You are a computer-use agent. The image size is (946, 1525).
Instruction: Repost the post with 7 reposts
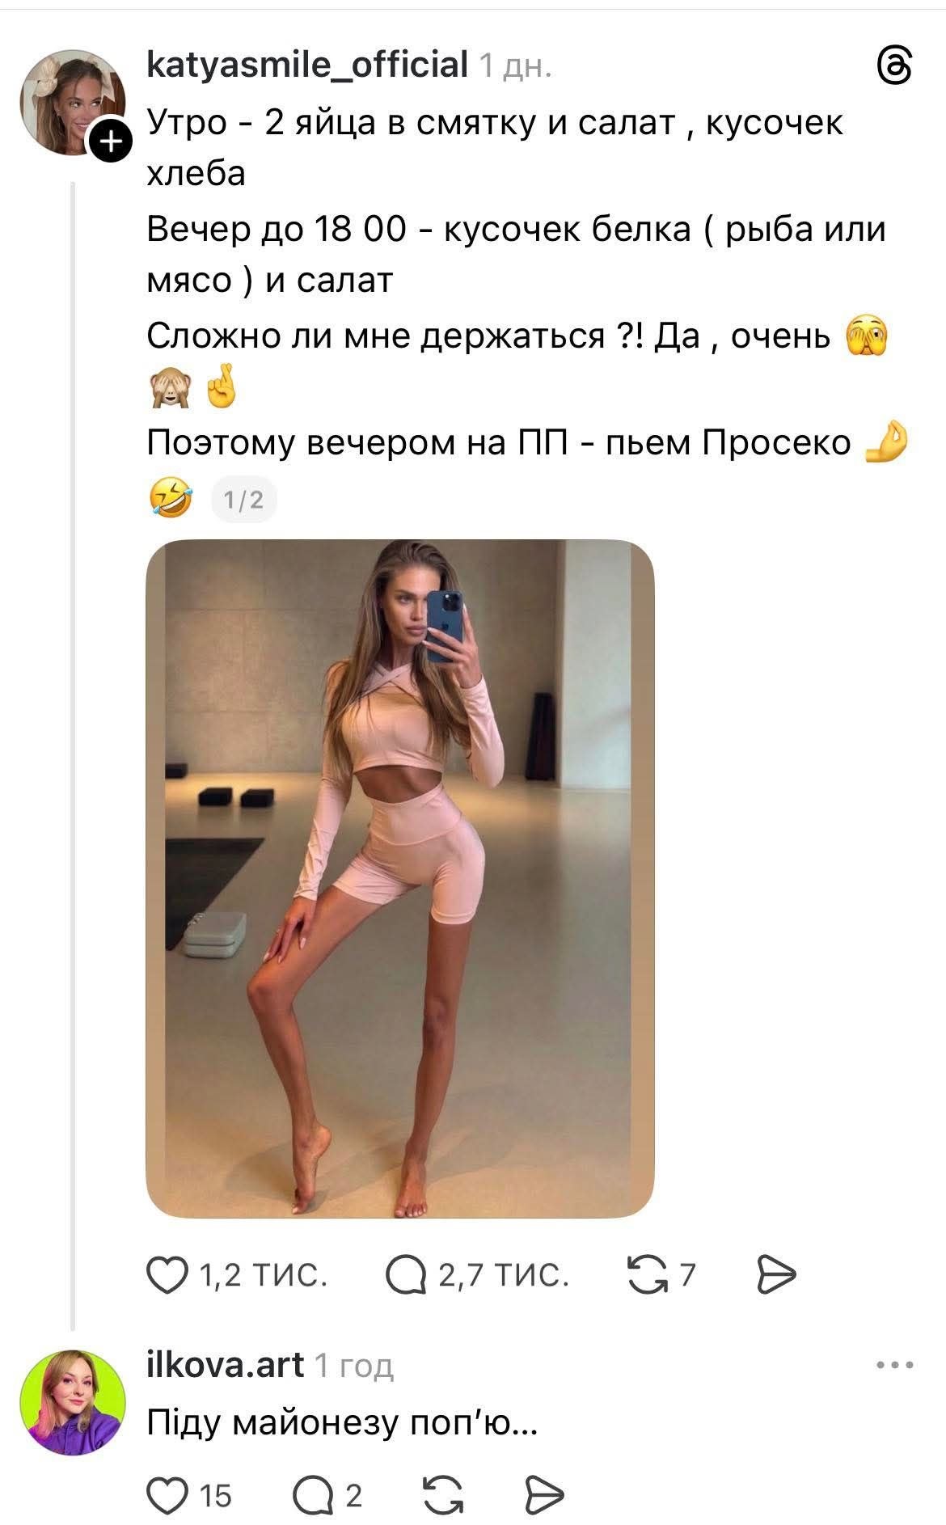coord(647,1274)
